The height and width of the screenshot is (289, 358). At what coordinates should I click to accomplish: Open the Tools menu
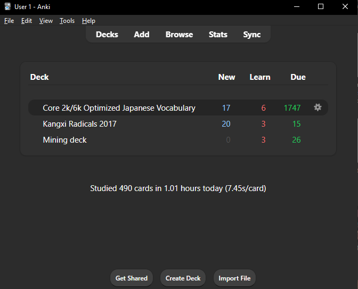pos(67,21)
